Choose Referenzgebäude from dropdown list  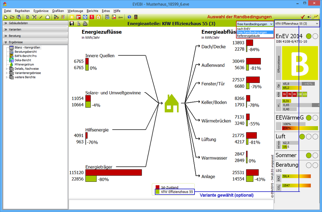pyautogui.click(x=255, y=36)
